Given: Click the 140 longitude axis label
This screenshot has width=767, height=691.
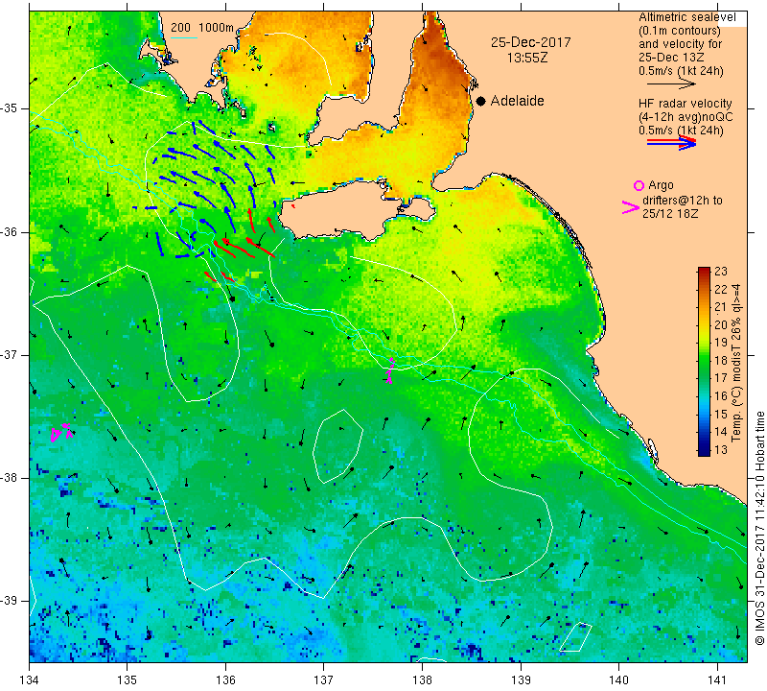Looking at the screenshot, I should coord(618,679).
